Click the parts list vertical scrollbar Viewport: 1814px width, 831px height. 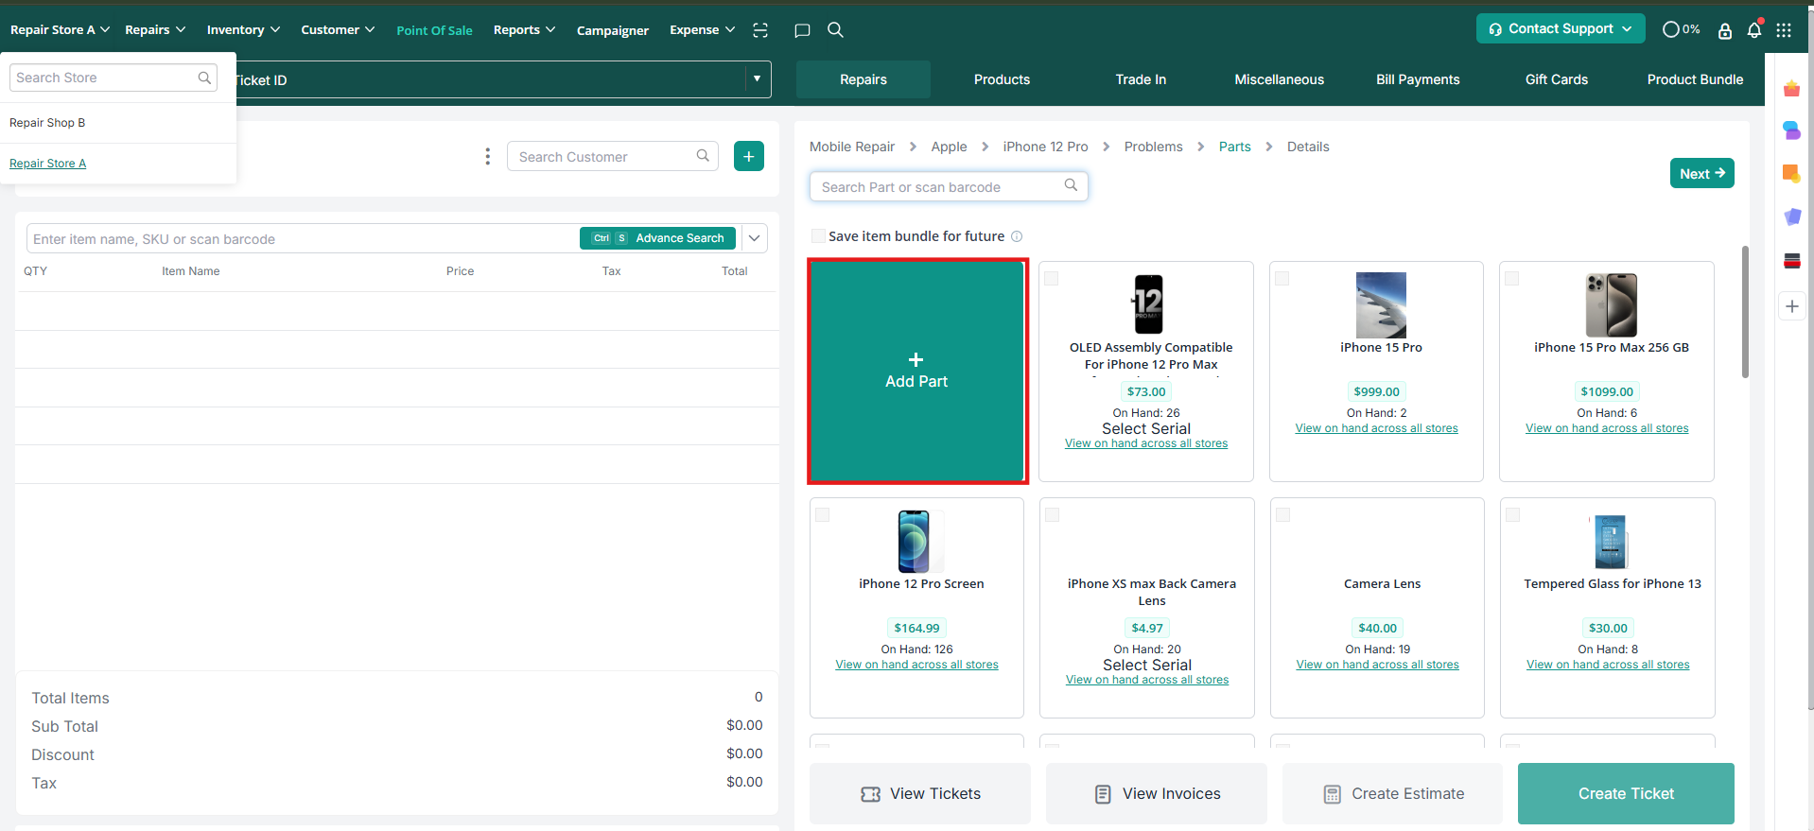(1745, 312)
